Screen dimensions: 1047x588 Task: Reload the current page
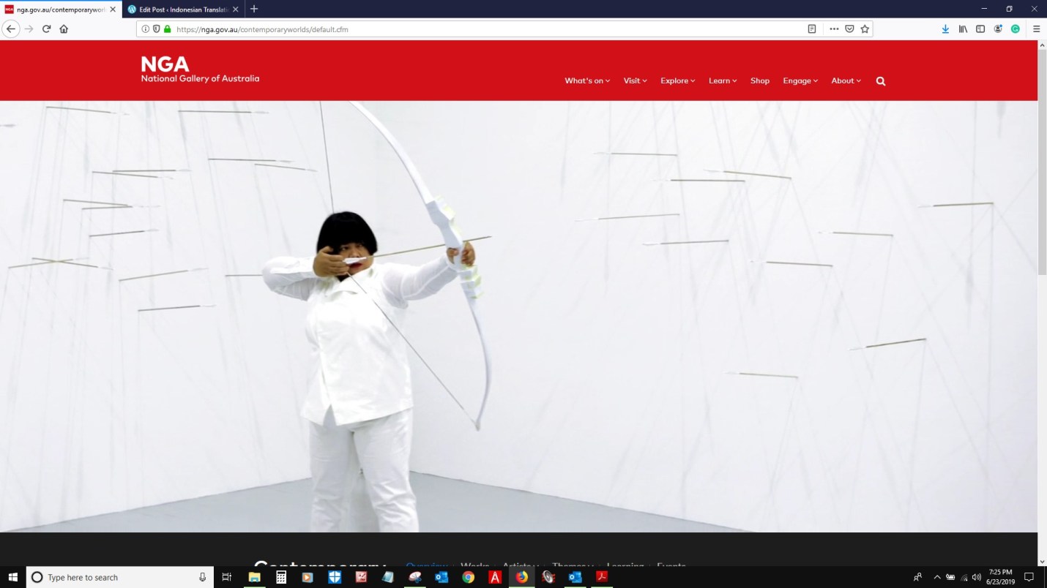[46, 29]
